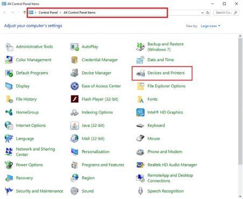
Task: Click the scrollbar up arrow
Action: click(x=240, y=36)
